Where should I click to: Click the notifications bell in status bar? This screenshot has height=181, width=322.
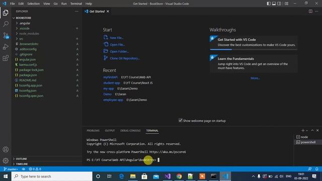316,169
